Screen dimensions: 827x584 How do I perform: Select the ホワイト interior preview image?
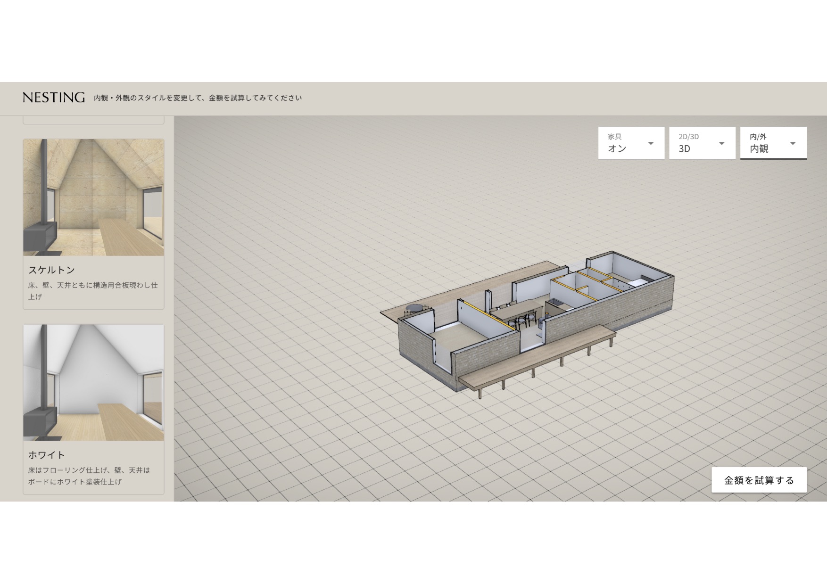coord(93,382)
